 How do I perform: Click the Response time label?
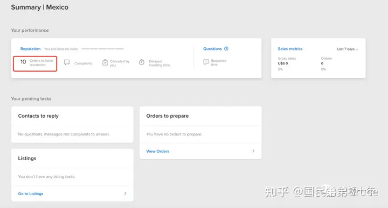pos(218,63)
